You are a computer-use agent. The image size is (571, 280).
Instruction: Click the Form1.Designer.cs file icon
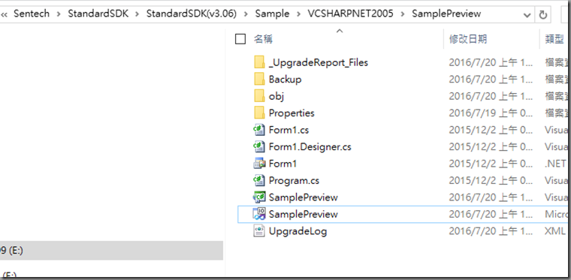pos(259,146)
